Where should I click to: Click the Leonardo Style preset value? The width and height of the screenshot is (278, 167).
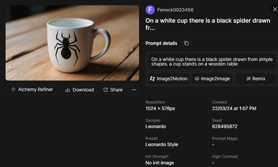tap(162, 144)
